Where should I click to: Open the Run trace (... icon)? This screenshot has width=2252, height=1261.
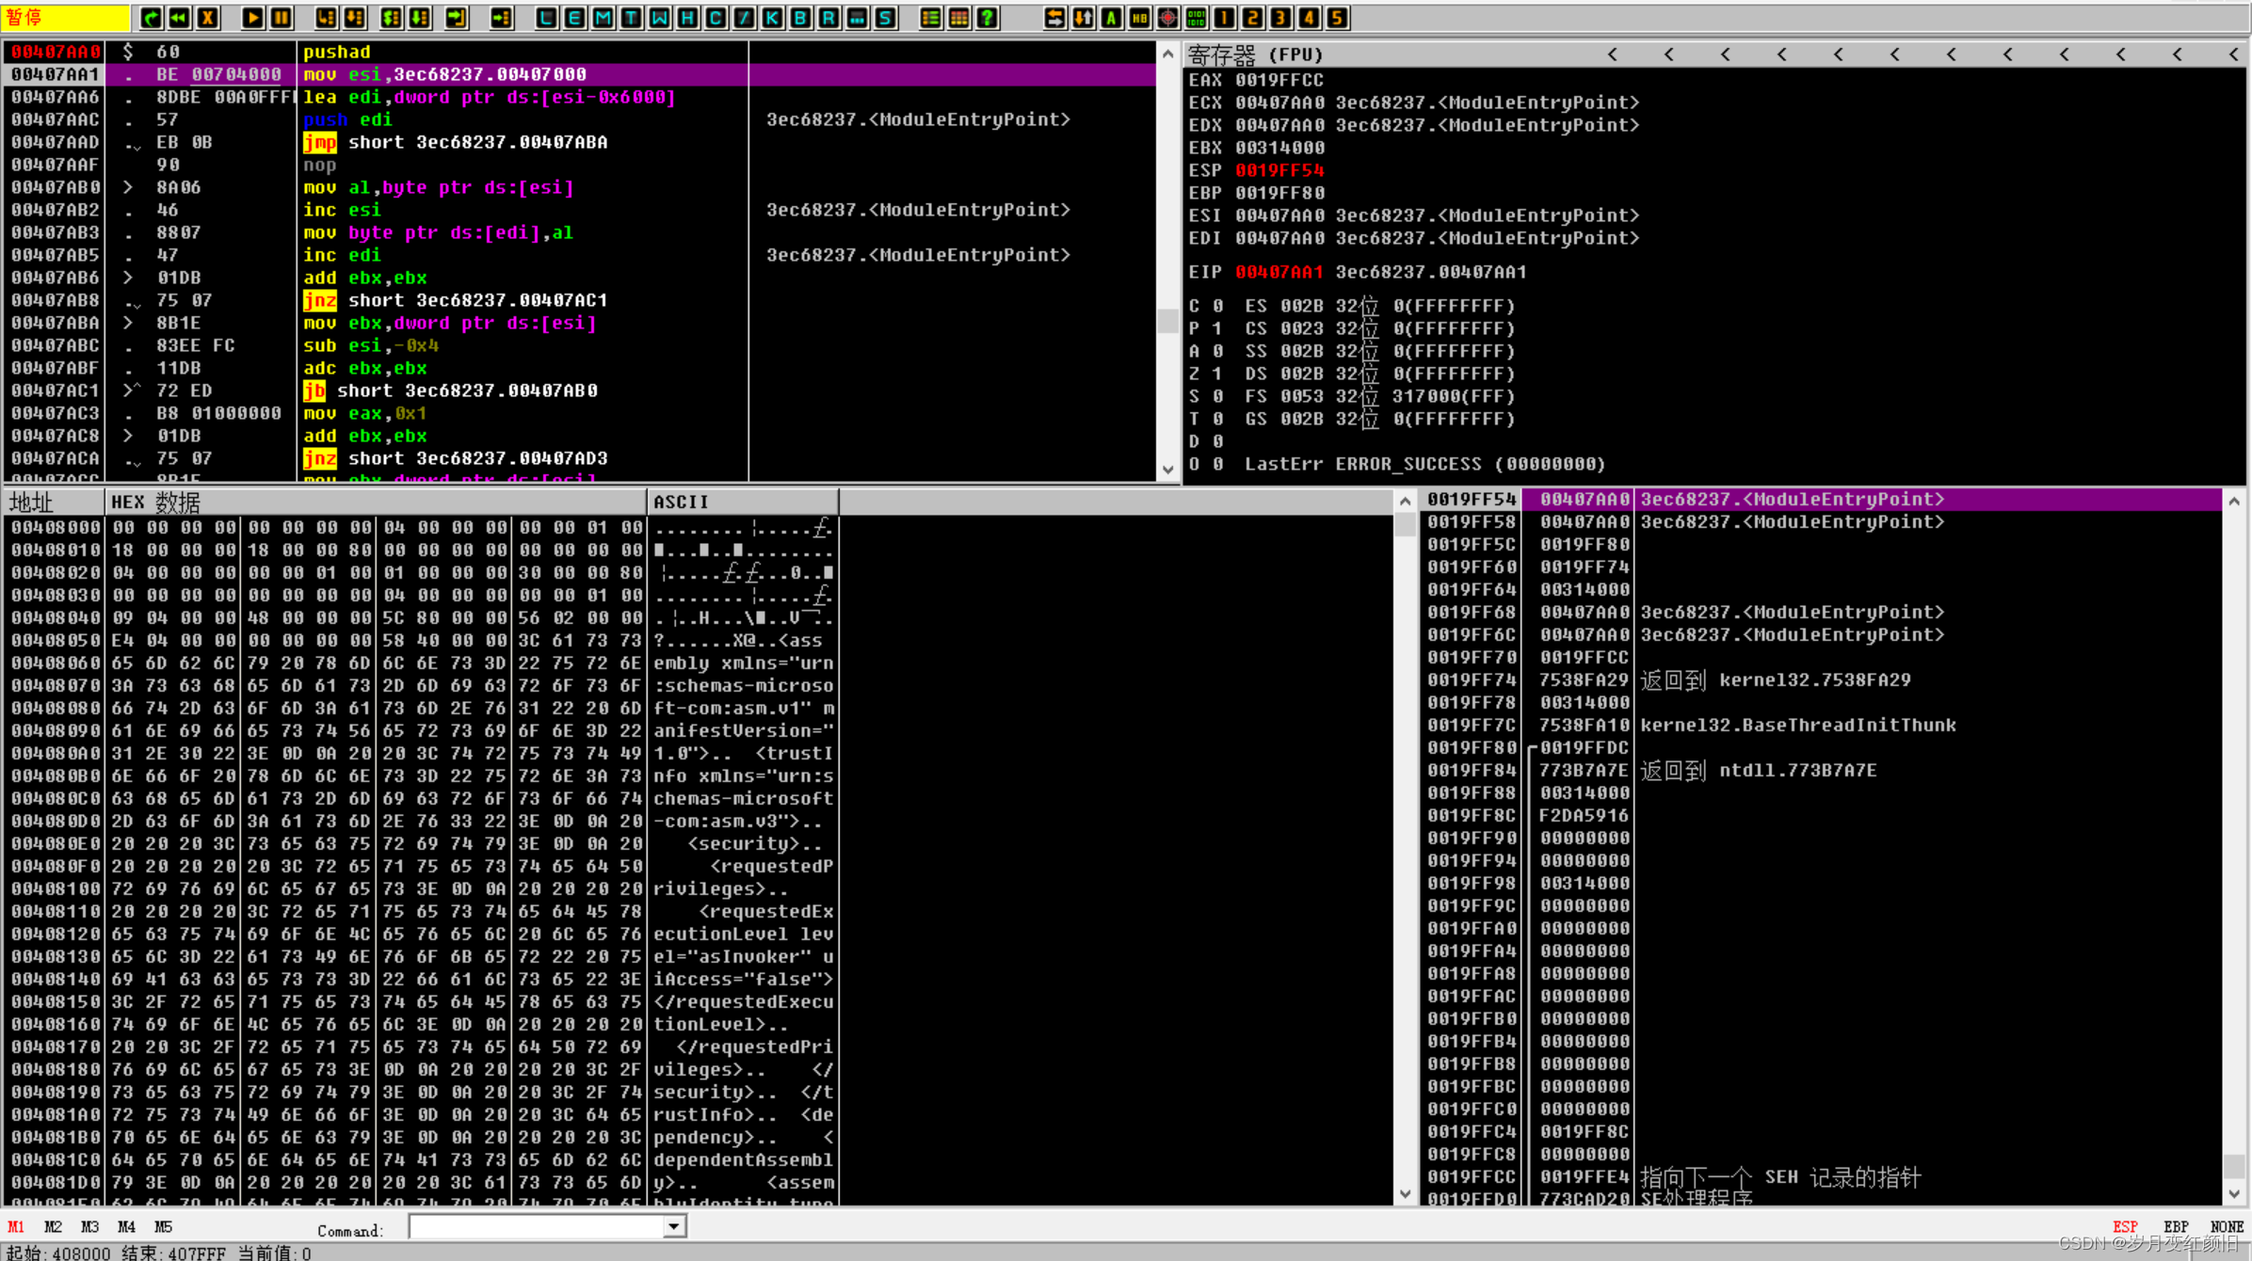pyautogui.click(x=857, y=18)
